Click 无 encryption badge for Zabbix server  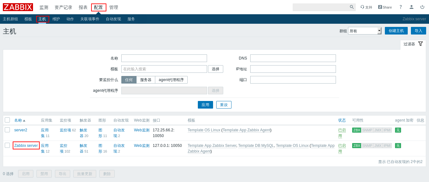(398, 146)
